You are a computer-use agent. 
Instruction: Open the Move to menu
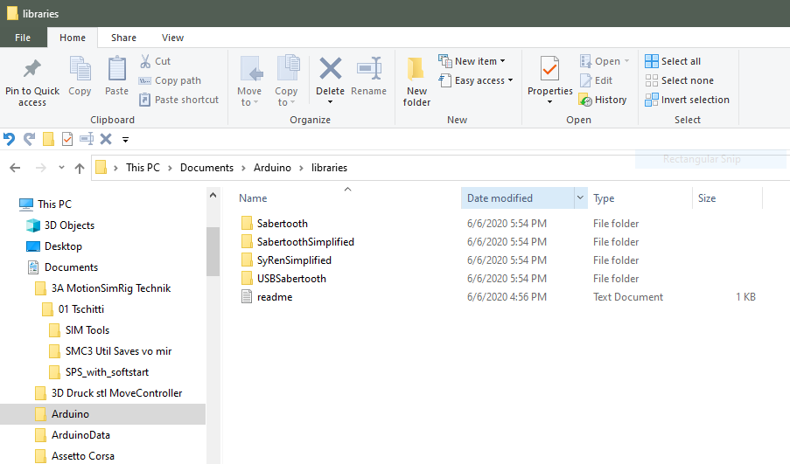click(249, 81)
